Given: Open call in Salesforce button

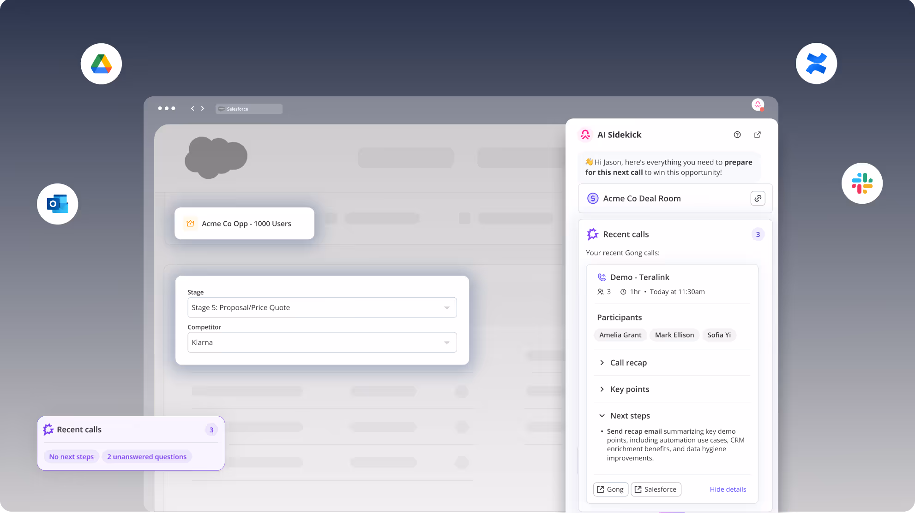Looking at the screenshot, I should click(x=656, y=489).
